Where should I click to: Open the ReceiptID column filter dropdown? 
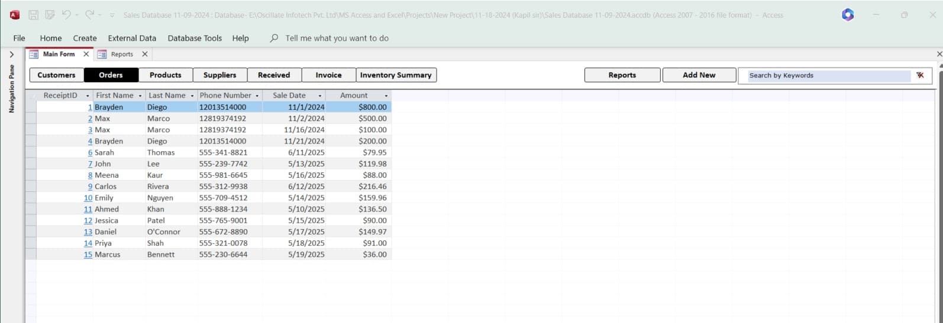point(88,96)
